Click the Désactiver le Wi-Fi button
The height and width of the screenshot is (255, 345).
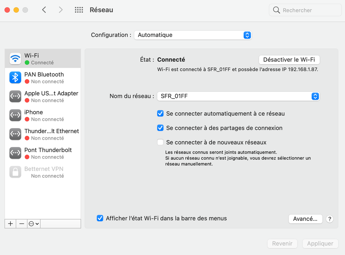(x=289, y=60)
